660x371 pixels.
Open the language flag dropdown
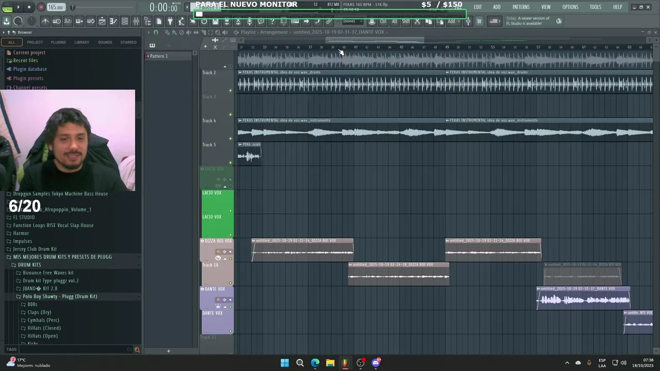495,21
